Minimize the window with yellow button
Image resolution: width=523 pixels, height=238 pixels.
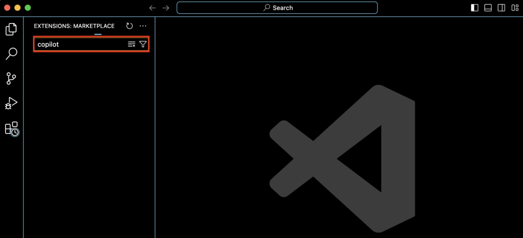17,8
